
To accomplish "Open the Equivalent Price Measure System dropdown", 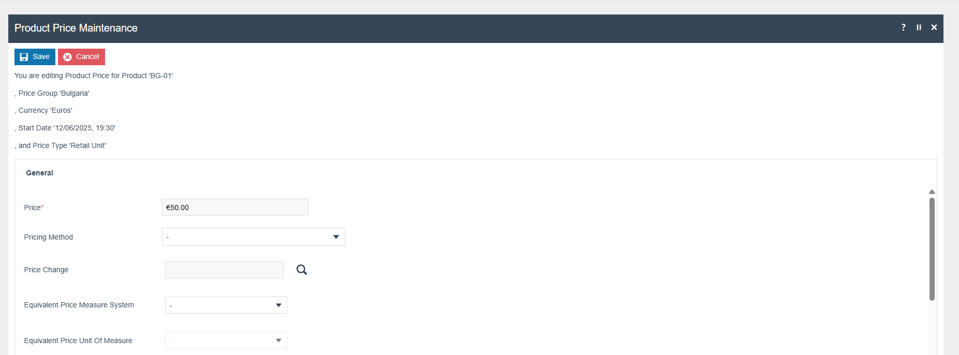I will pyautogui.click(x=278, y=305).
